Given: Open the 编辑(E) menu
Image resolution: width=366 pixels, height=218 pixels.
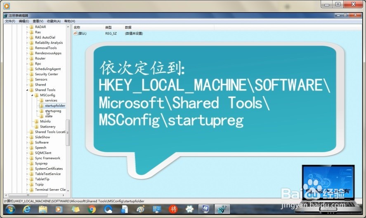Looking at the screenshot, I should tap(24, 21).
